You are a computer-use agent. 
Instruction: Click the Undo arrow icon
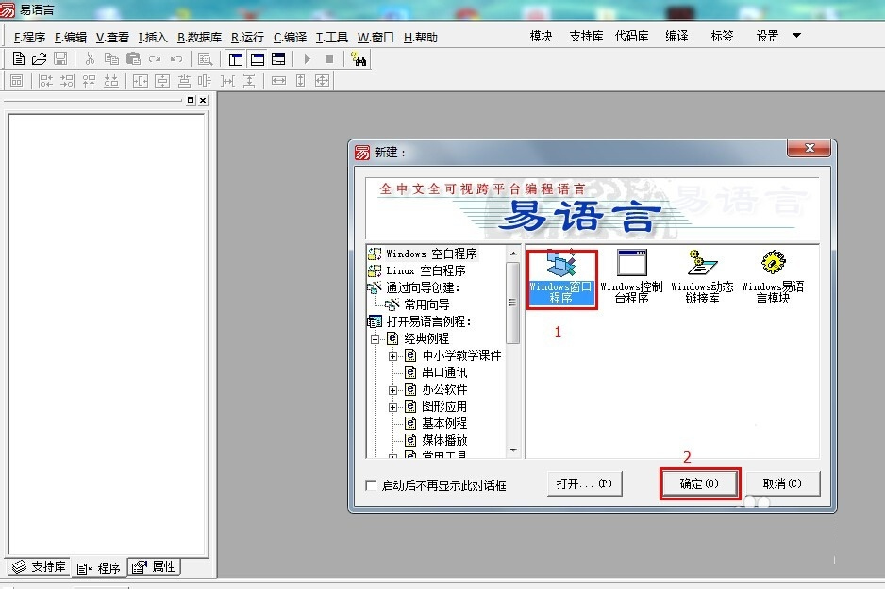point(176,58)
